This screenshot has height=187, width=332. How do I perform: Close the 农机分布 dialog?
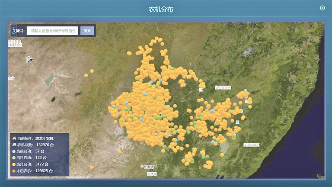tap(322, 8)
